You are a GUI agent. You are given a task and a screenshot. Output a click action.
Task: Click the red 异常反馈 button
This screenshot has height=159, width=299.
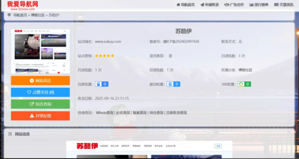pos(40,116)
